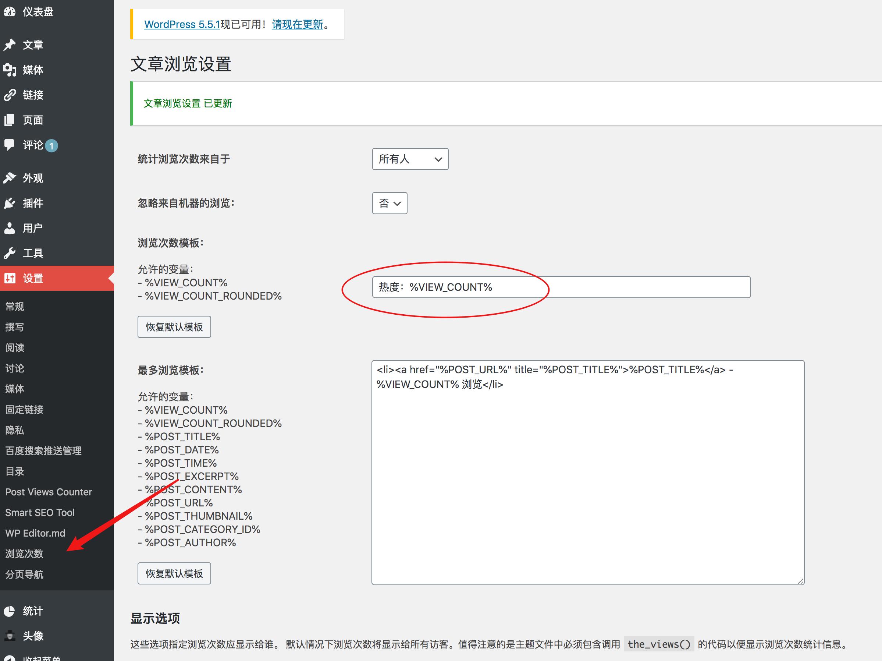Open 外观 appearance brush icon

(x=11, y=178)
